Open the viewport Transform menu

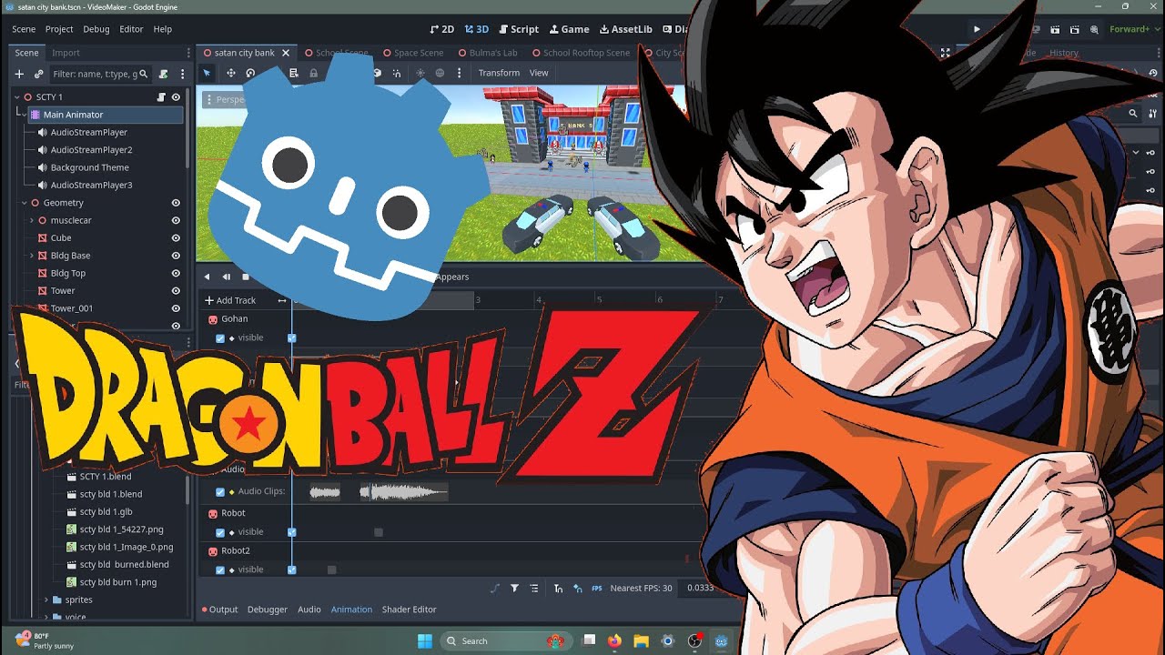coord(499,73)
